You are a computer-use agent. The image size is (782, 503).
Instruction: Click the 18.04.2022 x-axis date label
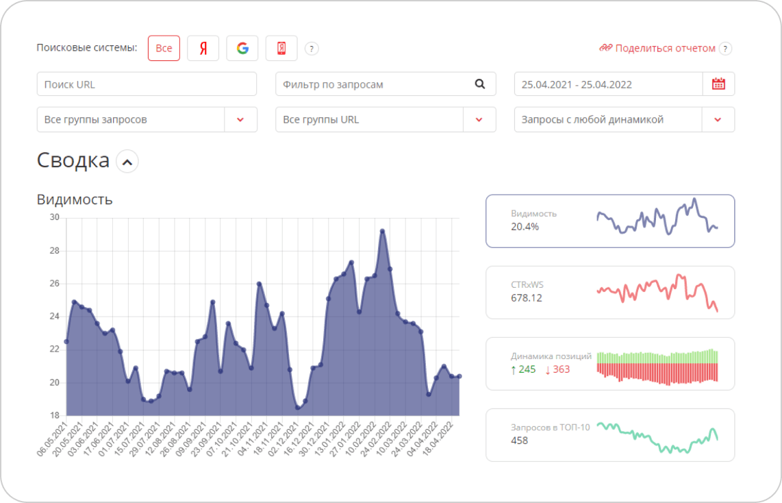pos(438,439)
